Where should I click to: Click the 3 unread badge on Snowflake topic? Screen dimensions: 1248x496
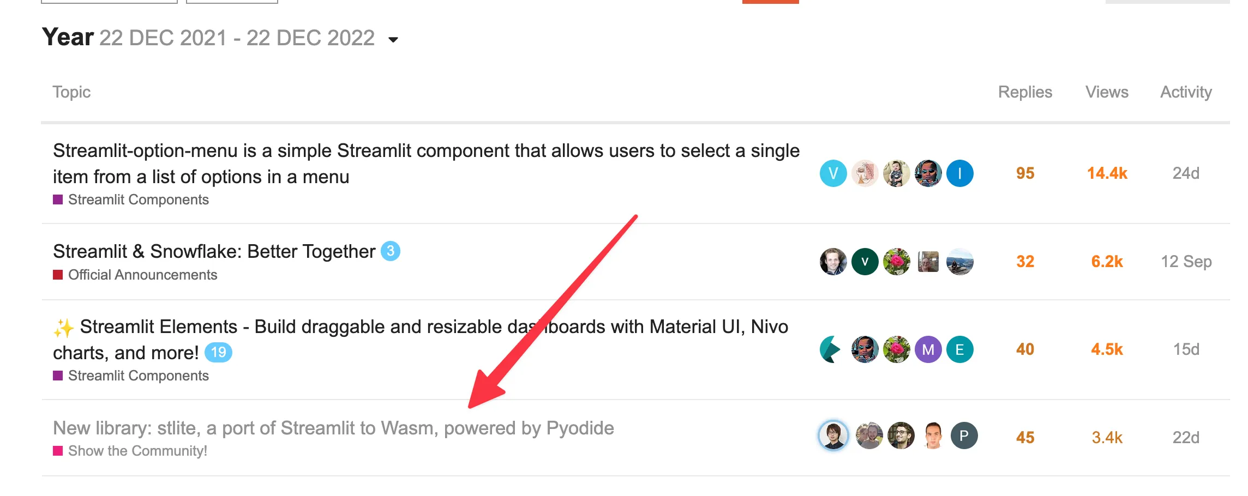pyautogui.click(x=390, y=251)
